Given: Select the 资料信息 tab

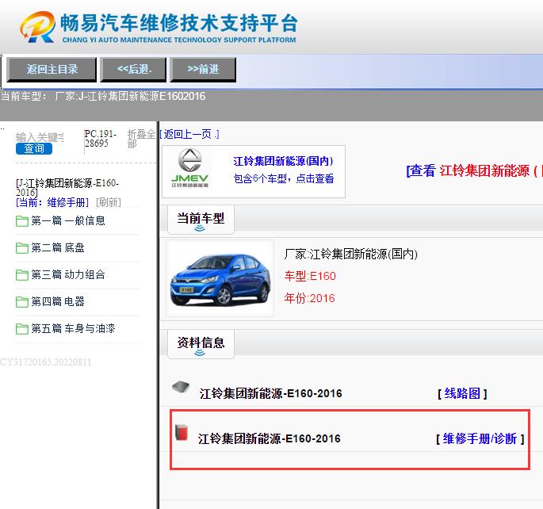Looking at the screenshot, I should pos(201,344).
